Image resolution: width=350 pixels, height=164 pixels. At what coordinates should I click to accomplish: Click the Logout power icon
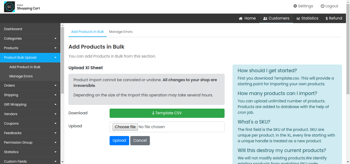323,6
